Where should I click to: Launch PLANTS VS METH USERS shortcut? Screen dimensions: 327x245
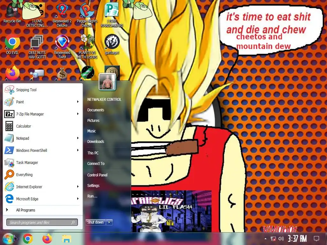click(87, 46)
